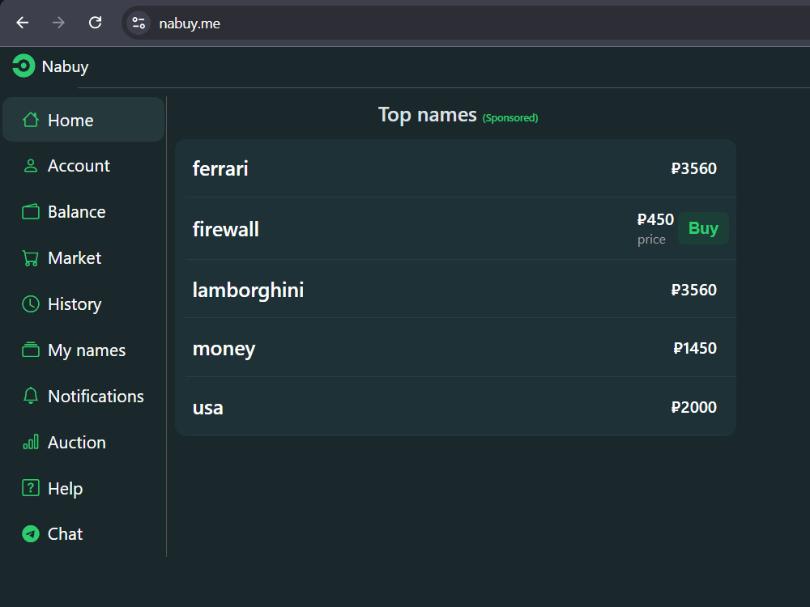This screenshot has height=607, width=810.
Task: Open the Home menu item
Action: tap(83, 120)
